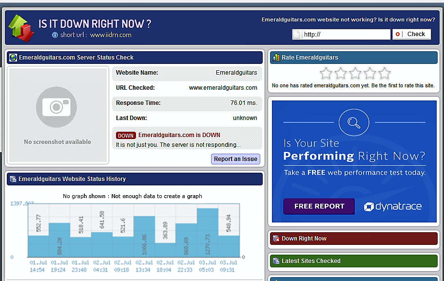This screenshot has width=444, height=281.
Task: Click the Is Your Site Performing ad headline
Action: 354,149
